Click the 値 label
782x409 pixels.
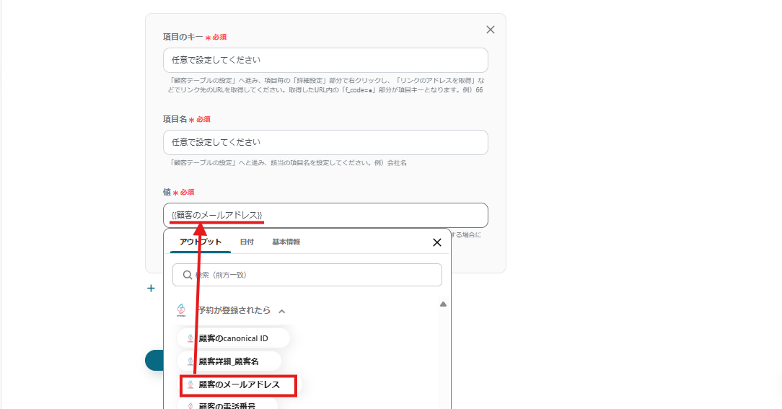167,192
